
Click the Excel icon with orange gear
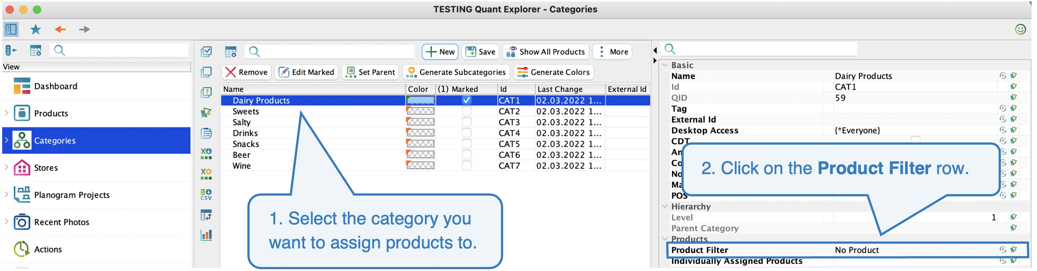point(206,174)
